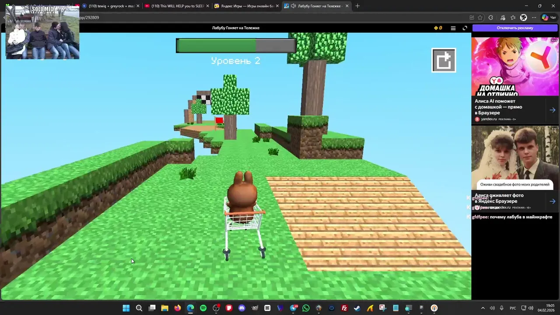560x315 pixels.
Task: Open the browser apps icon in address bar
Action: [472, 17]
